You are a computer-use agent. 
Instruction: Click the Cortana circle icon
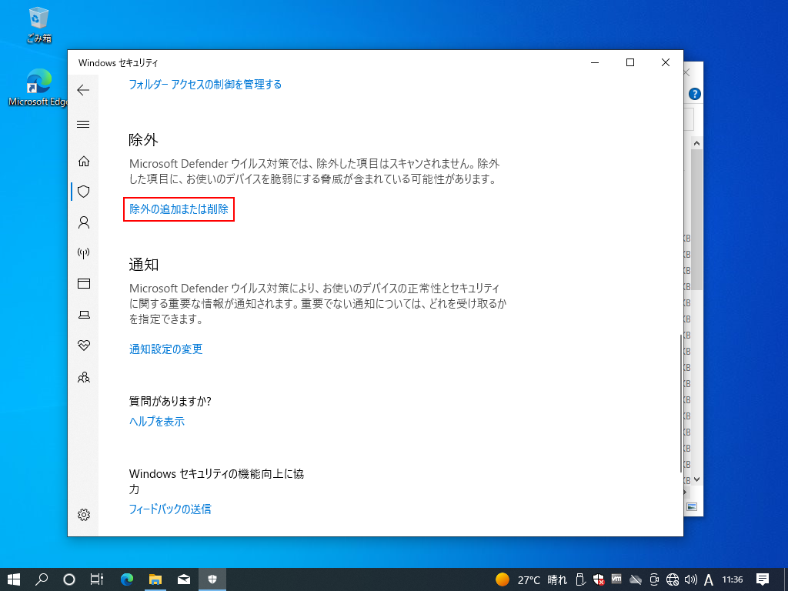click(68, 579)
